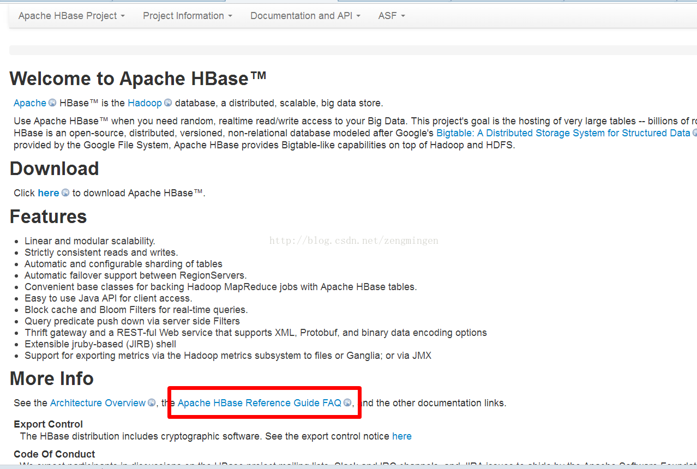The height and width of the screenshot is (469, 697).
Task: Click the 'Export Control' subheading
Action: (49, 424)
